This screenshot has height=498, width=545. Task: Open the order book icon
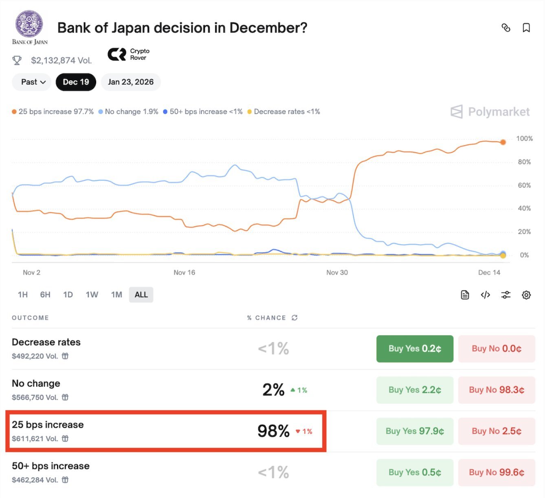coord(465,295)
